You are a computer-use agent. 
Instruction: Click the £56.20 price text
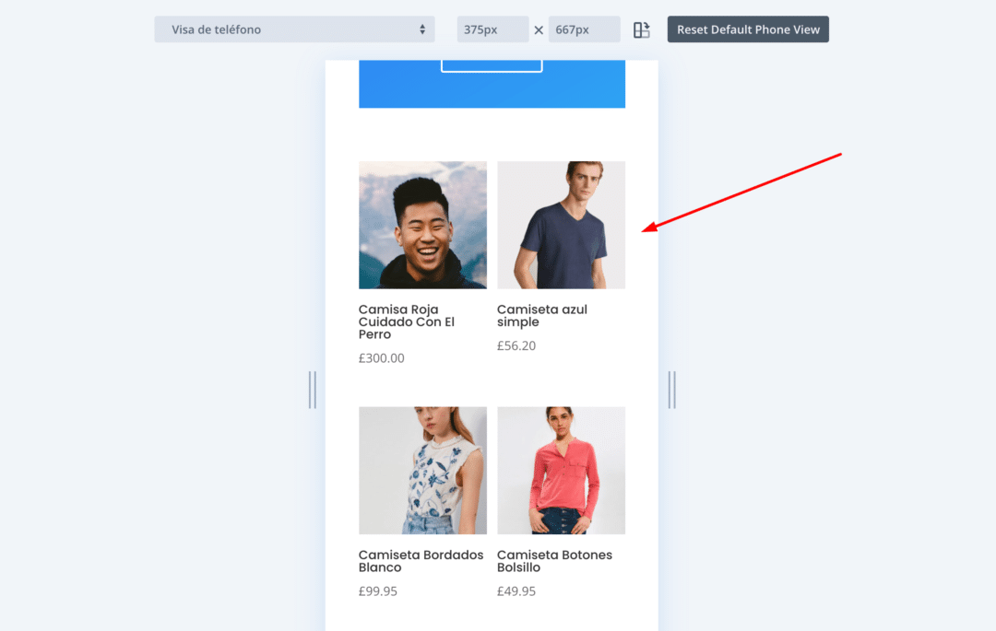(516, 346)
